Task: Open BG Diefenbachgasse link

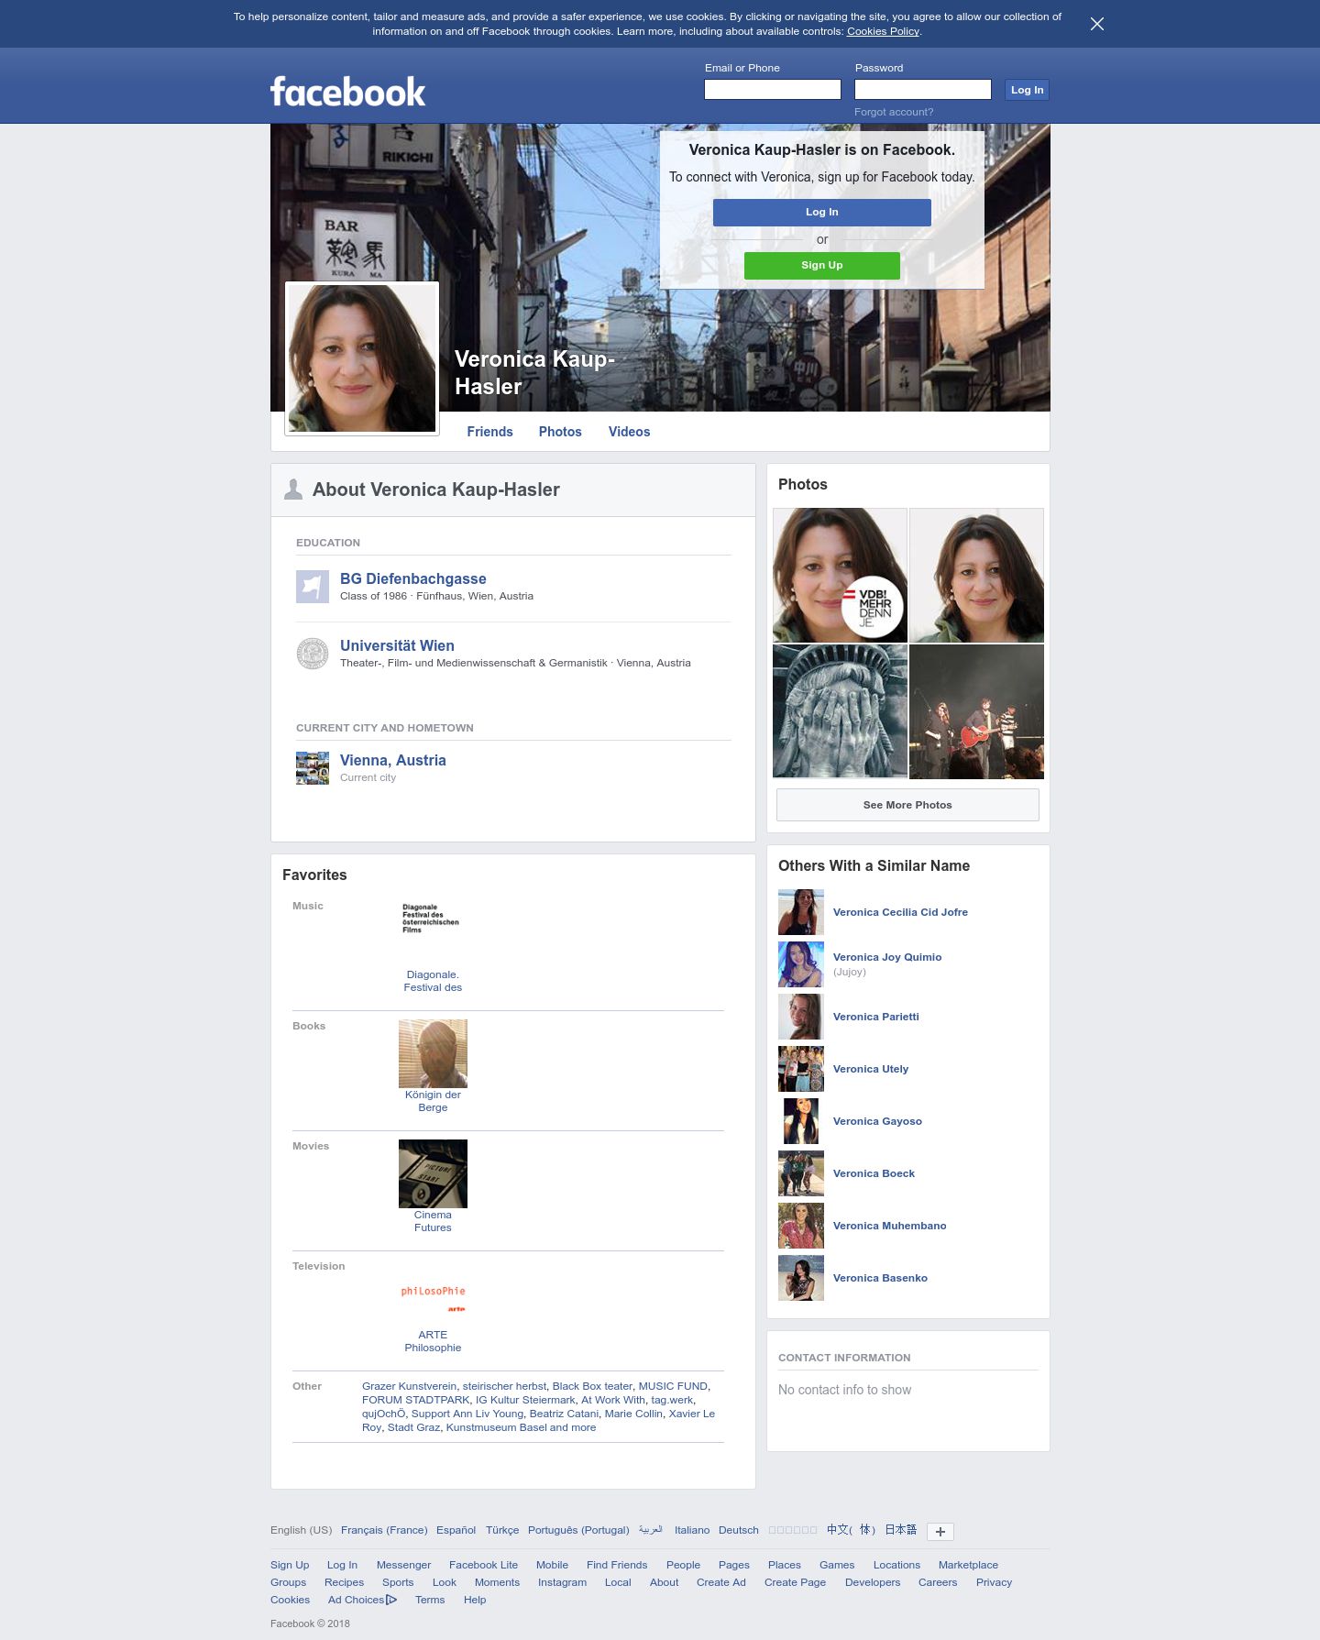Action: click(x=413, y=578)
